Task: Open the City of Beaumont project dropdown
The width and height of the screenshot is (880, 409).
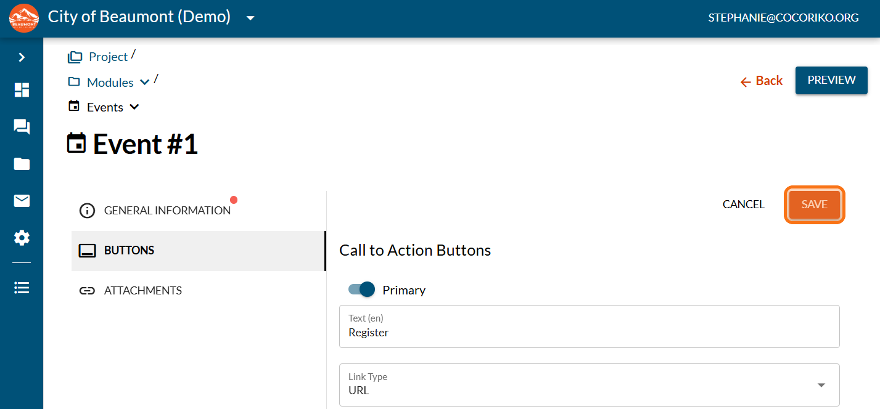Action: [x=250, y=18]
